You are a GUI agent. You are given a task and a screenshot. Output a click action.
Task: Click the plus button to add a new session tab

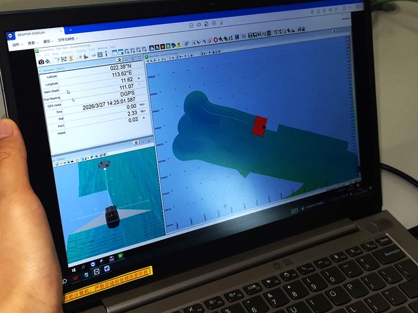point(71,30)
